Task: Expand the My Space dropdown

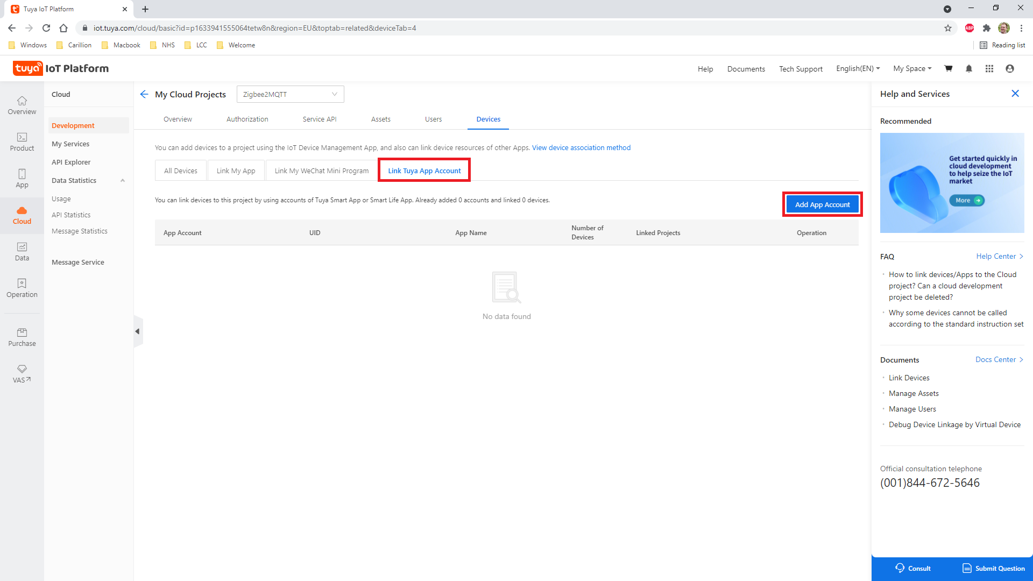Action: click(912, 68)
